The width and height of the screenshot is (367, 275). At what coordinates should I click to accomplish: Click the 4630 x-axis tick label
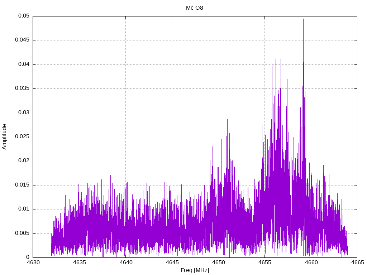33,263
